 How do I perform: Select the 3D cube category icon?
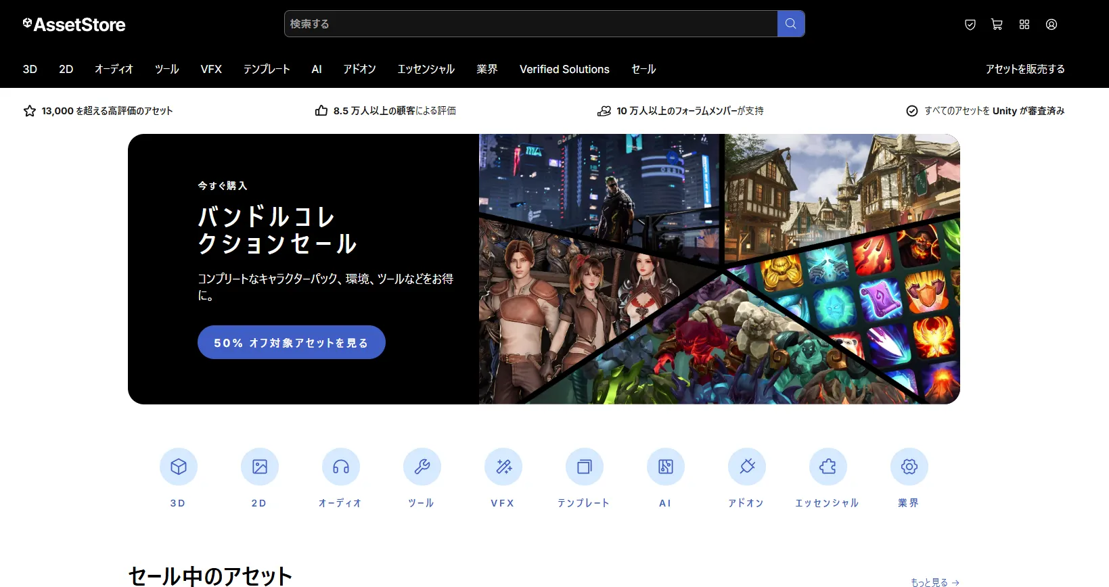point(179,467)
